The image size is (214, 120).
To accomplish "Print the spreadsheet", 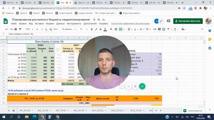I will coord(16,29).
